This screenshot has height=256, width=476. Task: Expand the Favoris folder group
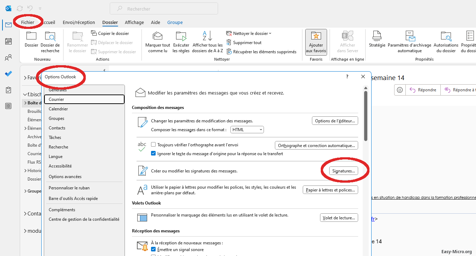[25, 78]
